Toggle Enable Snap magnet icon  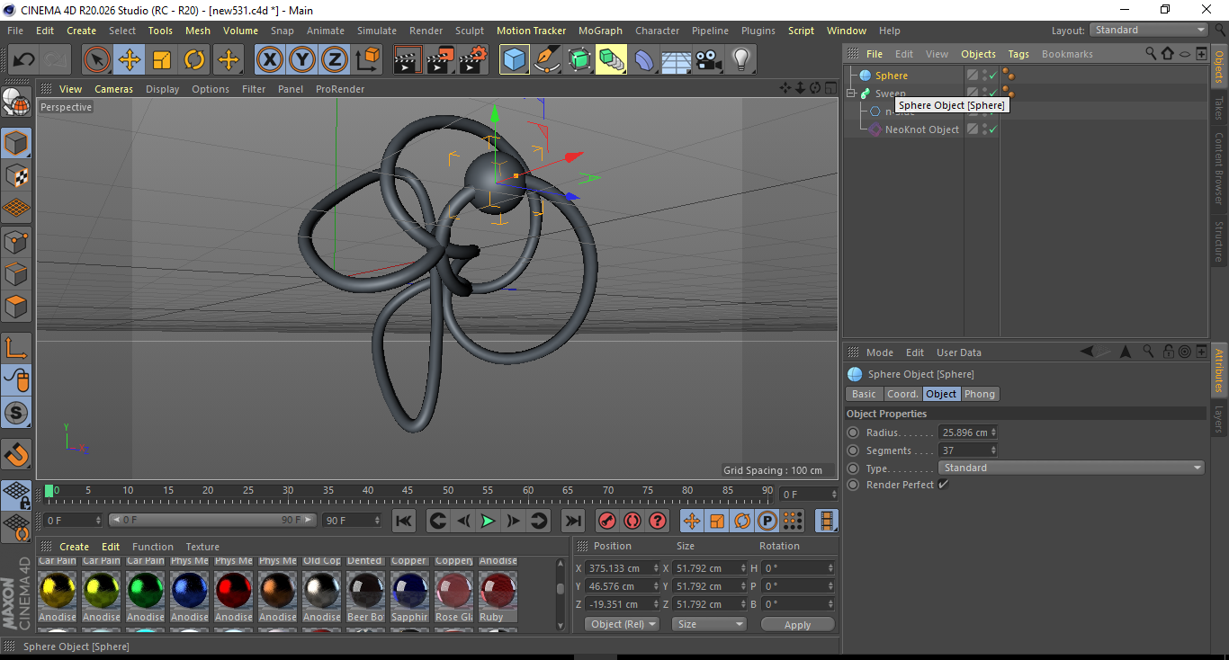[x=16, y=455]
